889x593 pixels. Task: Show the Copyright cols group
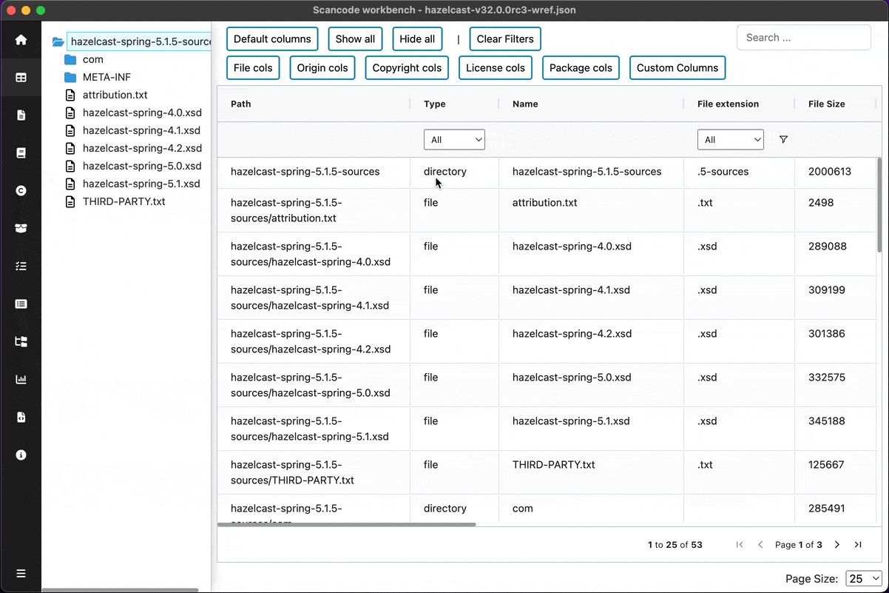click(x=407, y=67)
